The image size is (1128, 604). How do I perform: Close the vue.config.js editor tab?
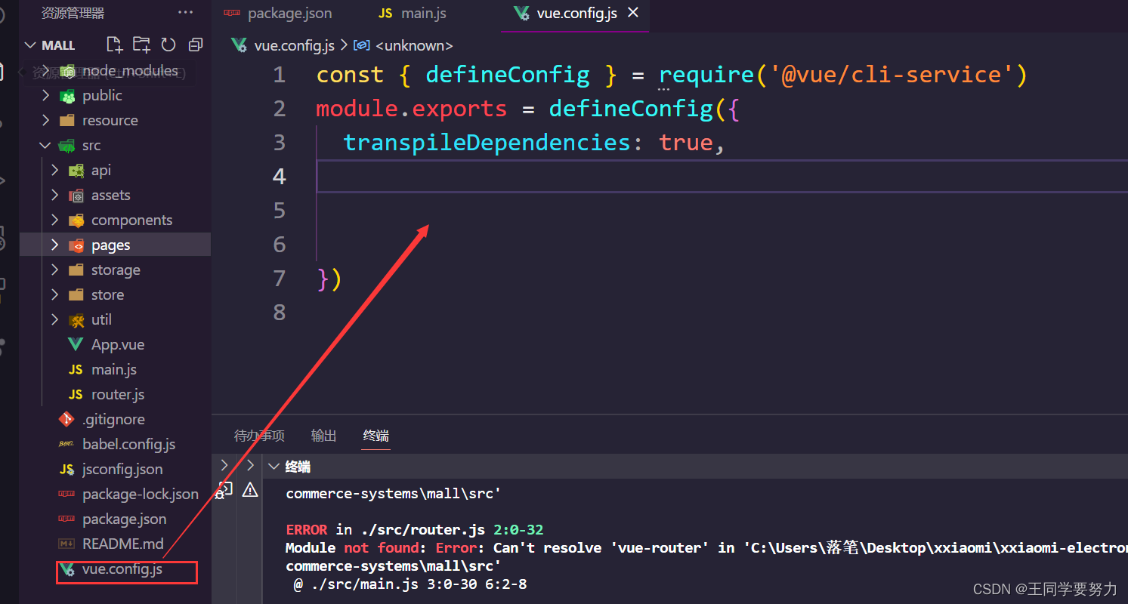(x=632, y=12)
